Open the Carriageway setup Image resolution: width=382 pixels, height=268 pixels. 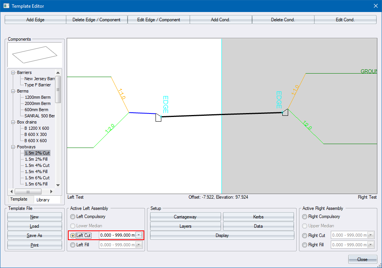coord(185,217)
